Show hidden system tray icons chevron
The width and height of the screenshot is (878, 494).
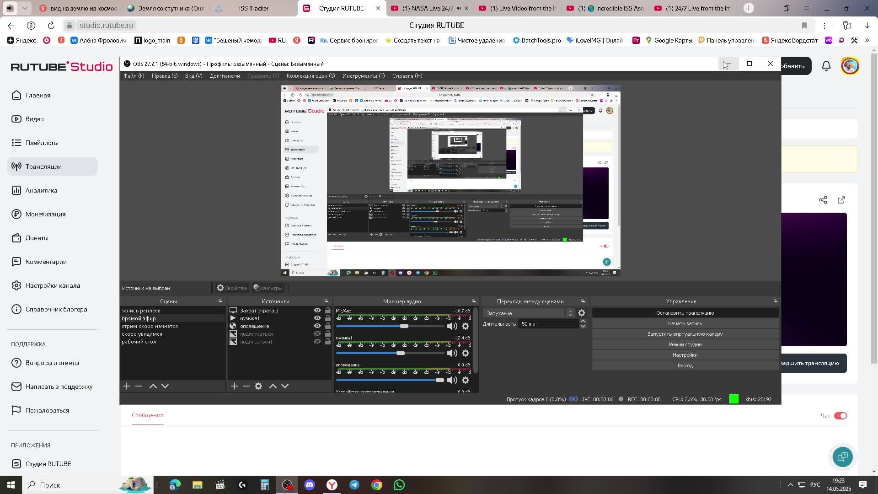(790, 485)
